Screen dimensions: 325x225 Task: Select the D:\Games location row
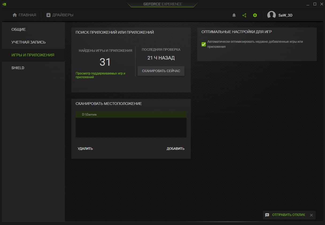point(131,115)
